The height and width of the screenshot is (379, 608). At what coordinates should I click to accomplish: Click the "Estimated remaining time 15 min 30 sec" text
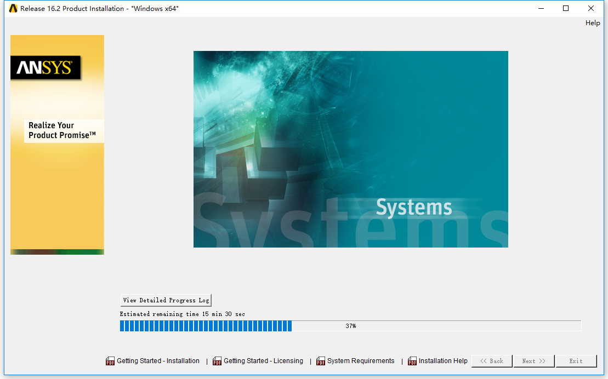point(182,314)
